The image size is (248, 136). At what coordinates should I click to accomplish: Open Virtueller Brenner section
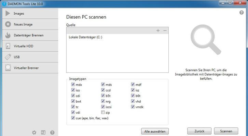30,68
